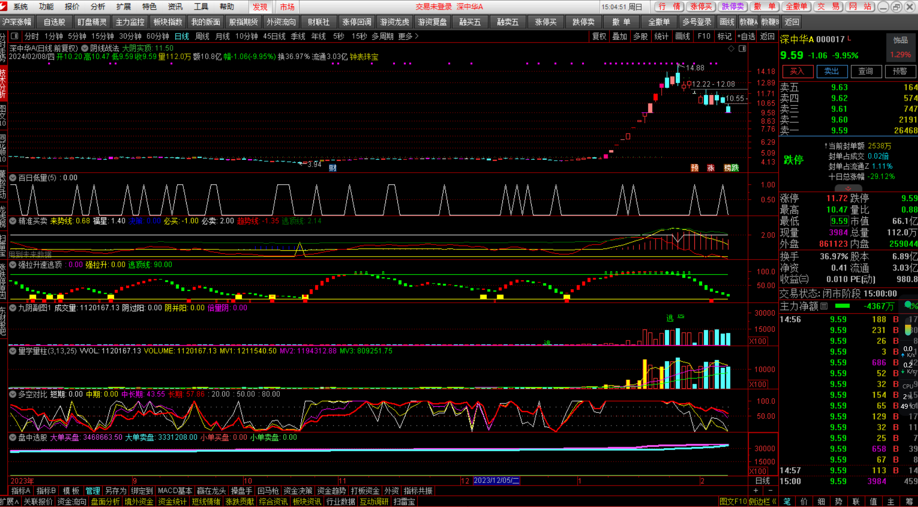
Task: Open the 扩展 menu in menu bar
Action: coord(123,7)
